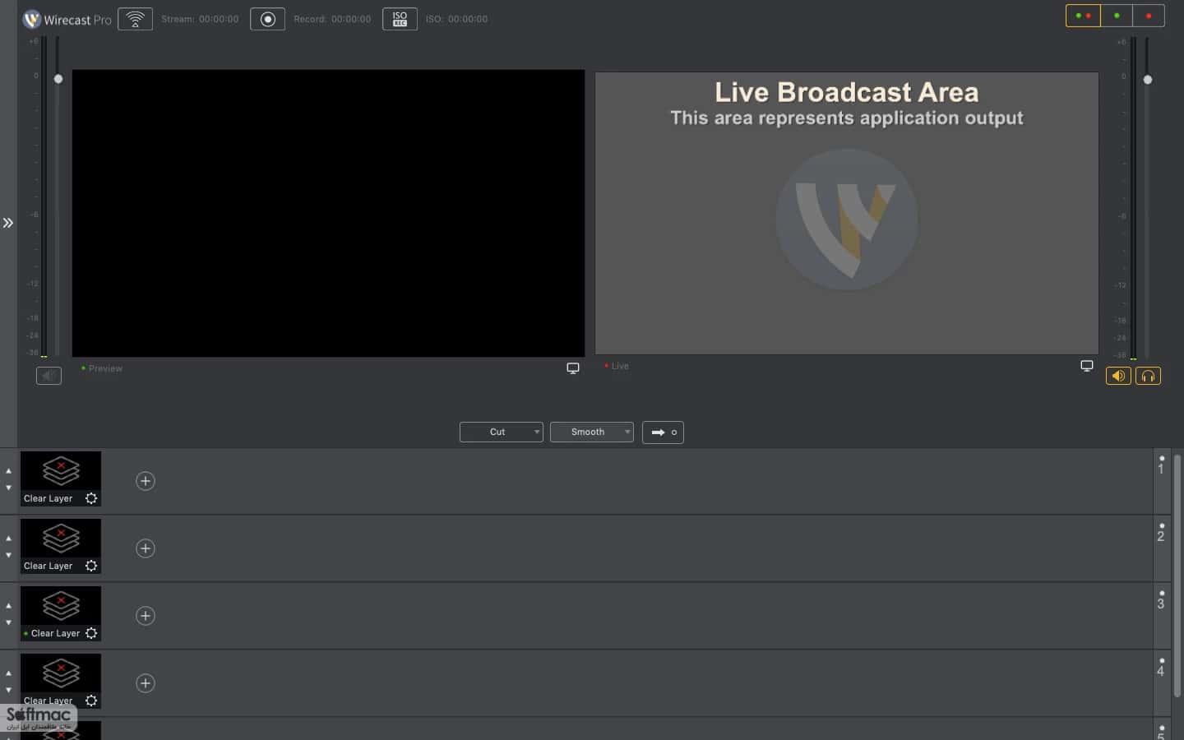Open gear settings of layer 4 Clear Layer
The width and height of the screenshot is (1184, 740).
tap(91, 701)
